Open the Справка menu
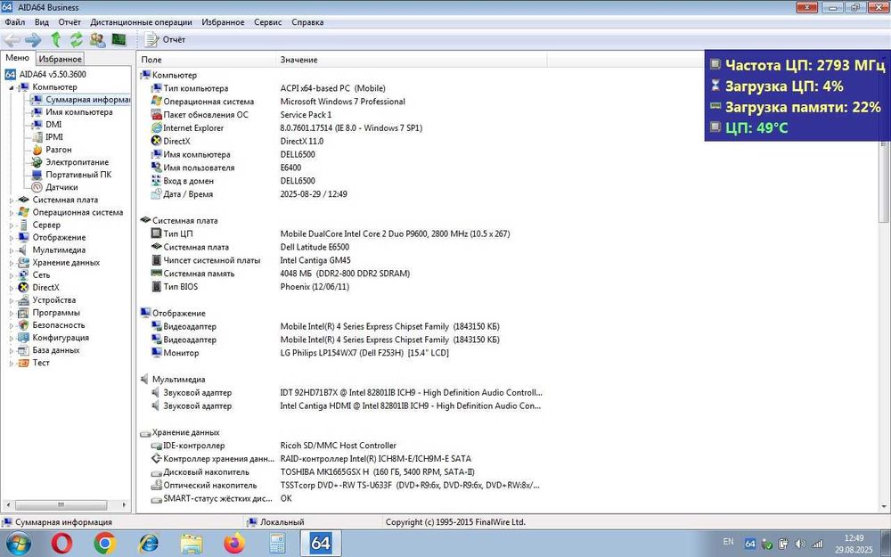 coord(307,22)
